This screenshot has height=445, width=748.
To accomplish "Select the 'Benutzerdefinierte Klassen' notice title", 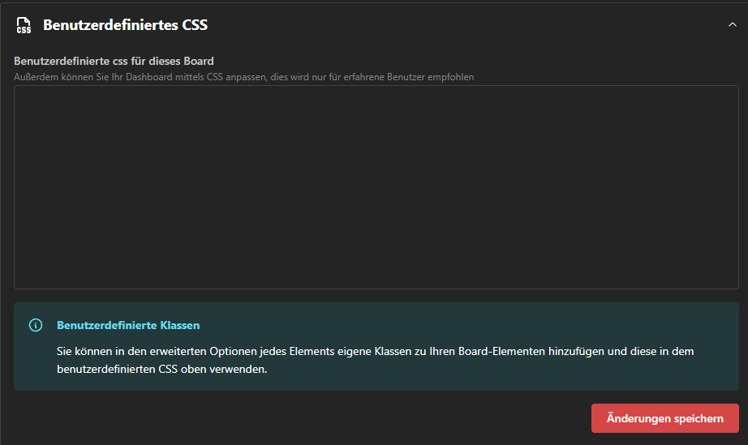I will point(128,325).
